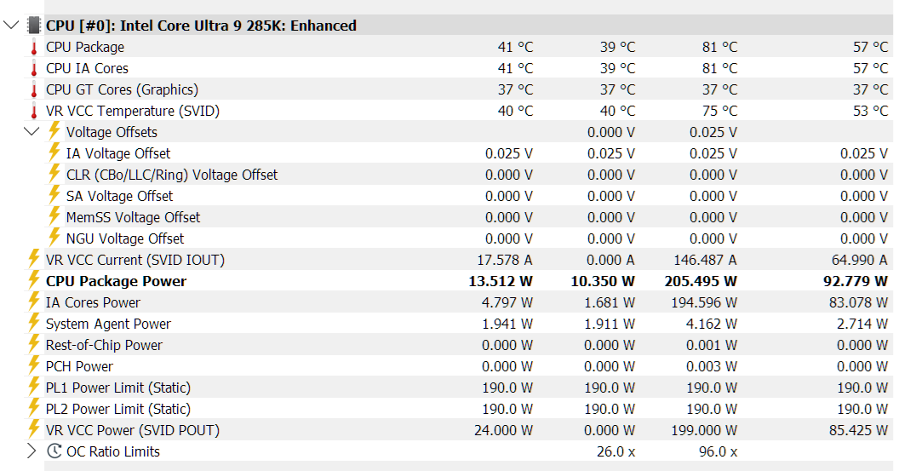Select the bold CPU Package Power label

click(117, 282)
